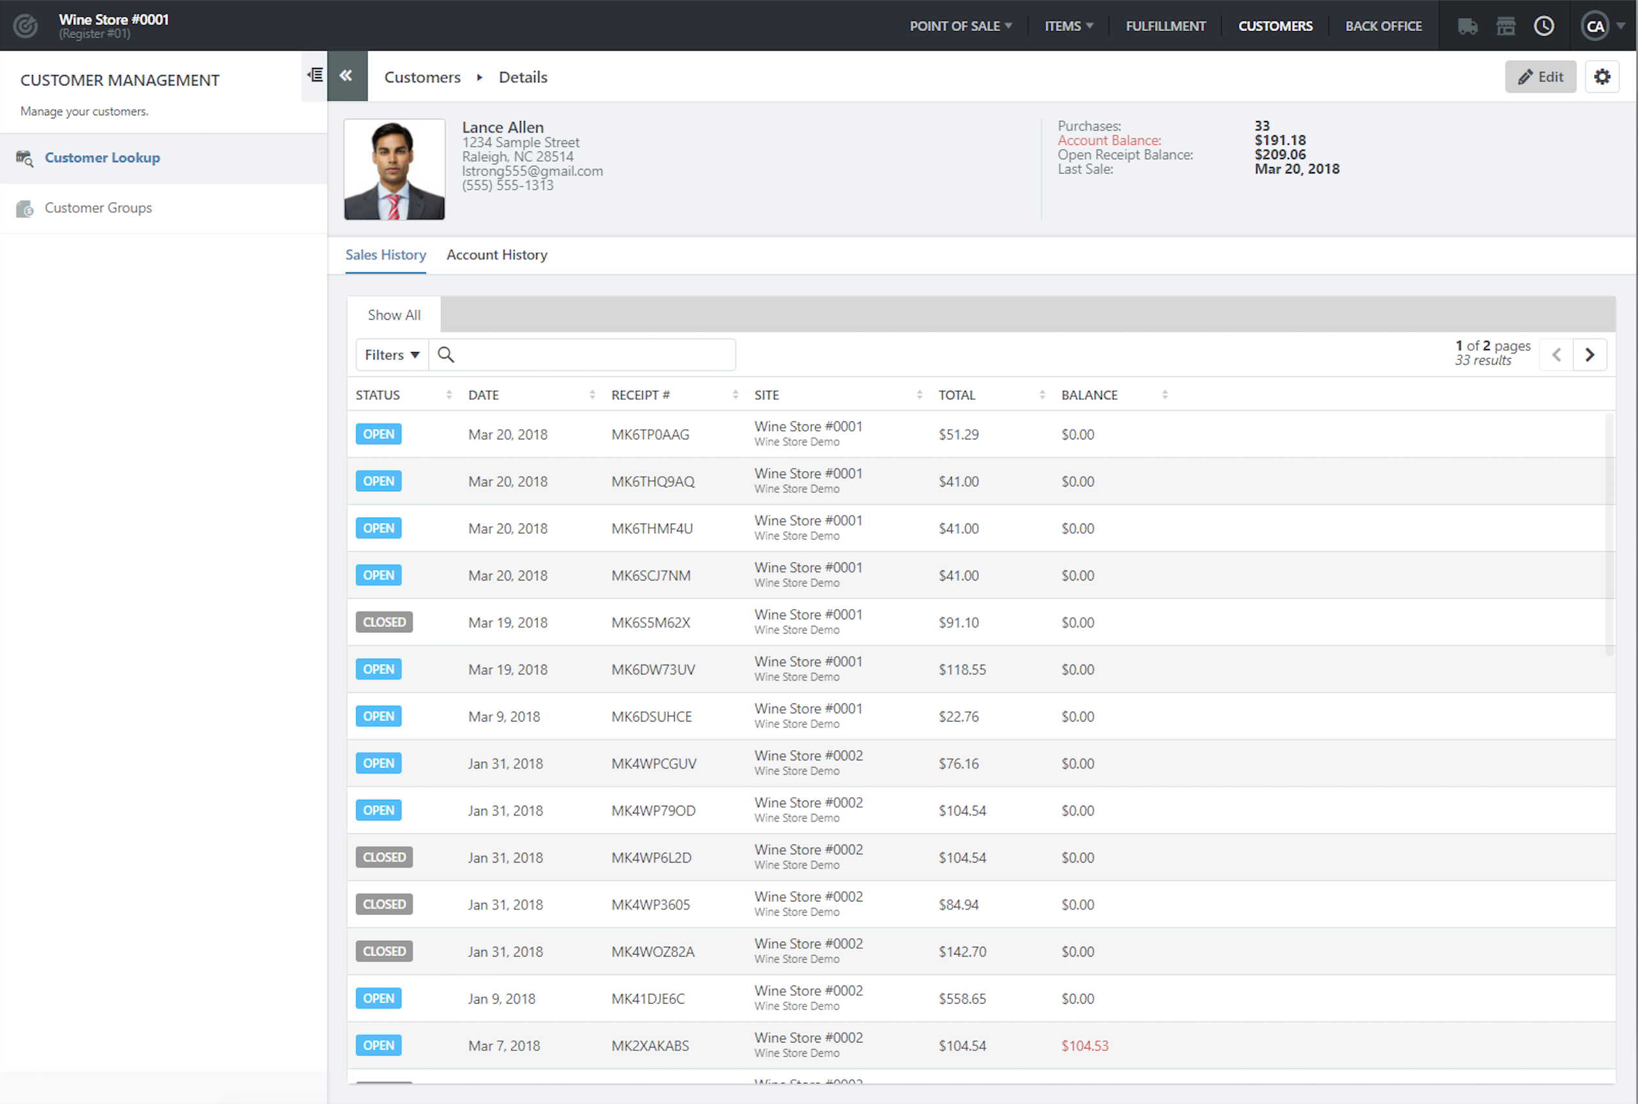Click the delivery truck icon in header
The width and height of the screenshot is (1638, 1104).
1468,27
